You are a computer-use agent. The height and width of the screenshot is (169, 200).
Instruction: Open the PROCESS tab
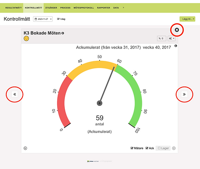[65, 8]
